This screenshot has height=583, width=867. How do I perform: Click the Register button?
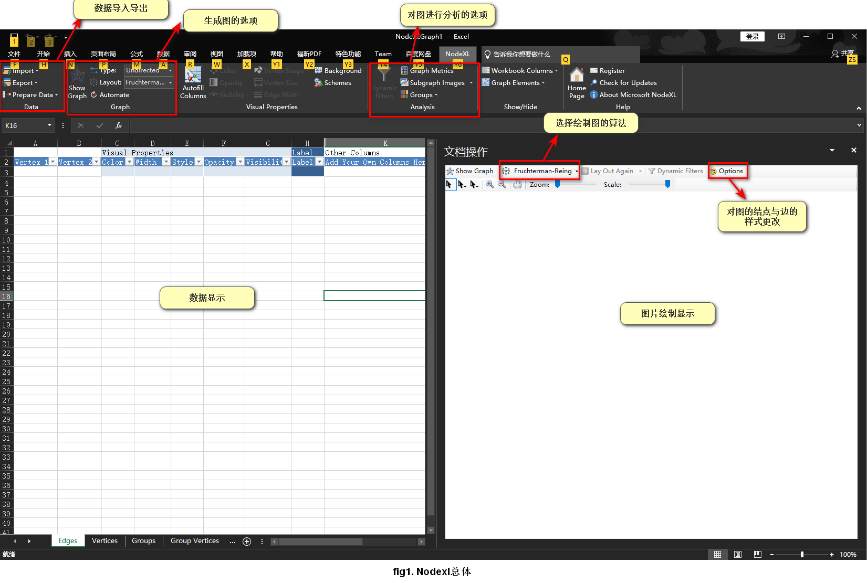pyautogui.click(x=607, y=71)
